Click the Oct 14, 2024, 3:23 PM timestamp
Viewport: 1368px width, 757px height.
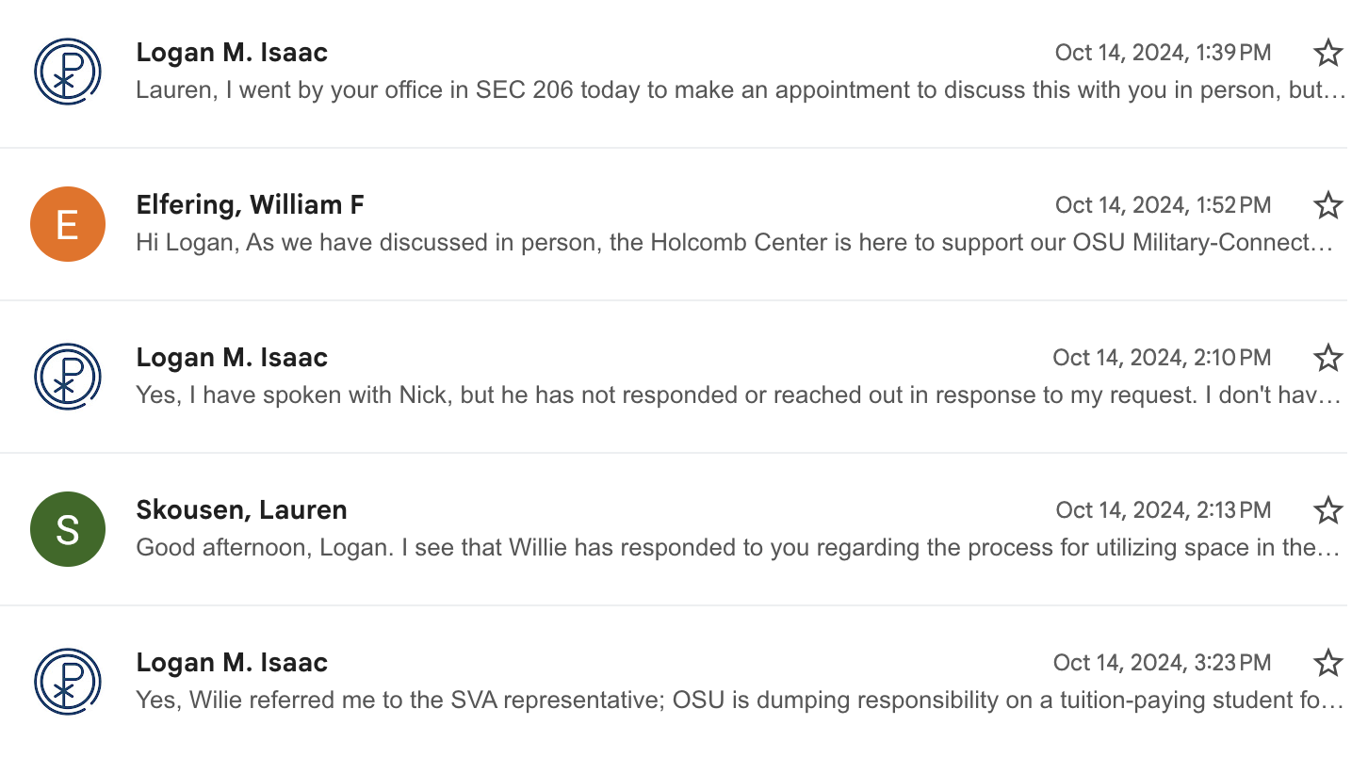pyautogui.click(x=1162, y=663)
